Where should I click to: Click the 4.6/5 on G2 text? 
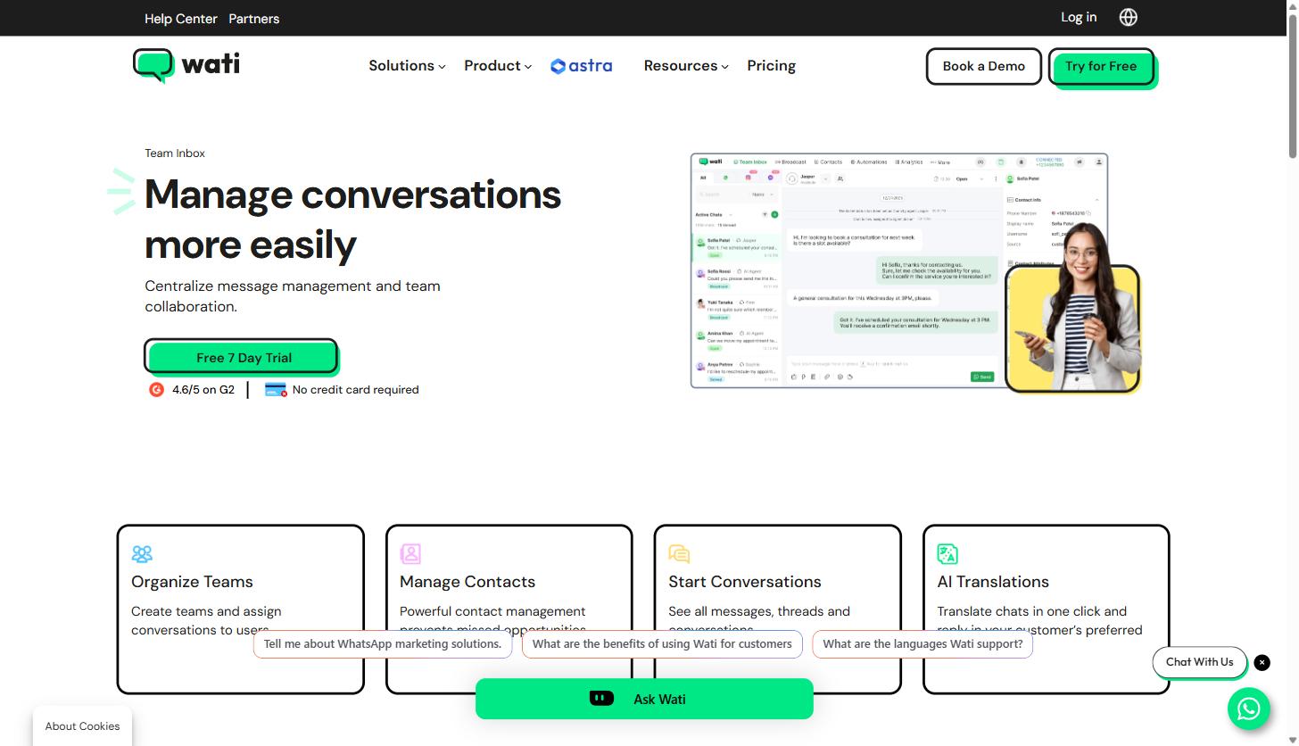point(203,390)
